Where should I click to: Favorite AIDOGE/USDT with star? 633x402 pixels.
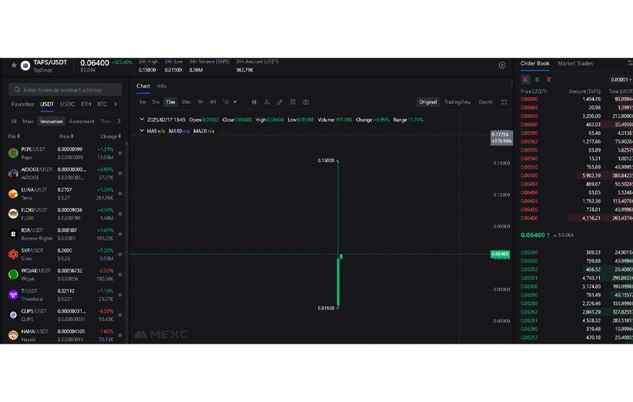click(x=120, y=173)
